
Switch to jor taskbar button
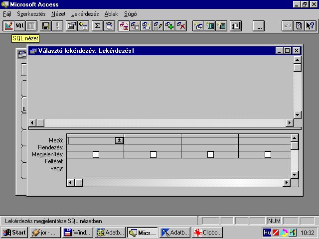tap(45, 233)
